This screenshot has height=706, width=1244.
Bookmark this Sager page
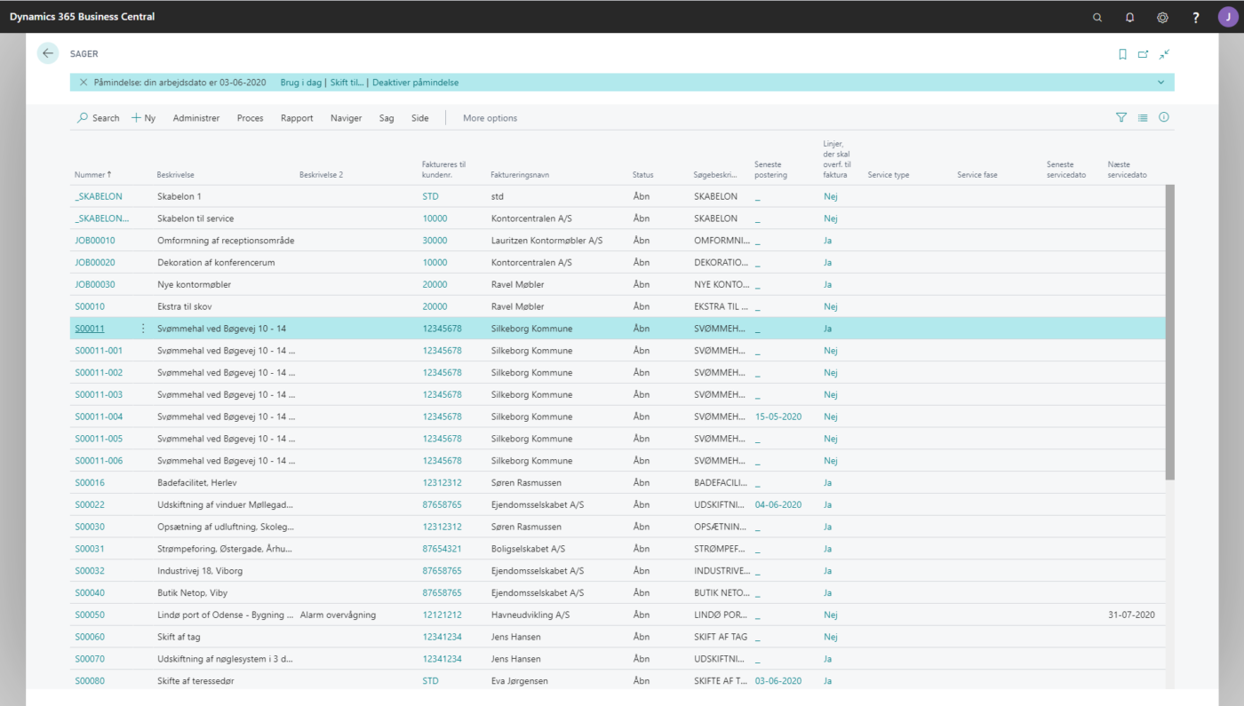1122,54
